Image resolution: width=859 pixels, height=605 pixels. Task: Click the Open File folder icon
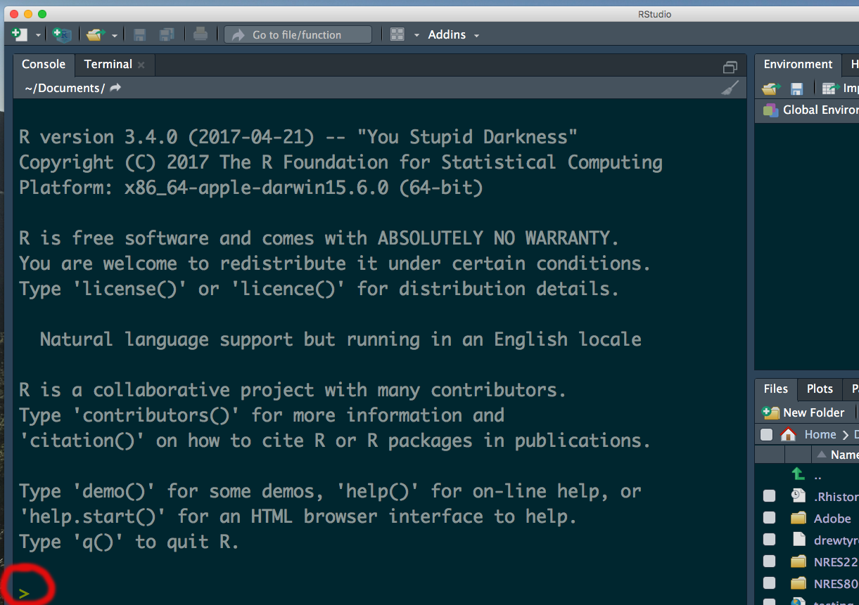[x=95, y=34]
